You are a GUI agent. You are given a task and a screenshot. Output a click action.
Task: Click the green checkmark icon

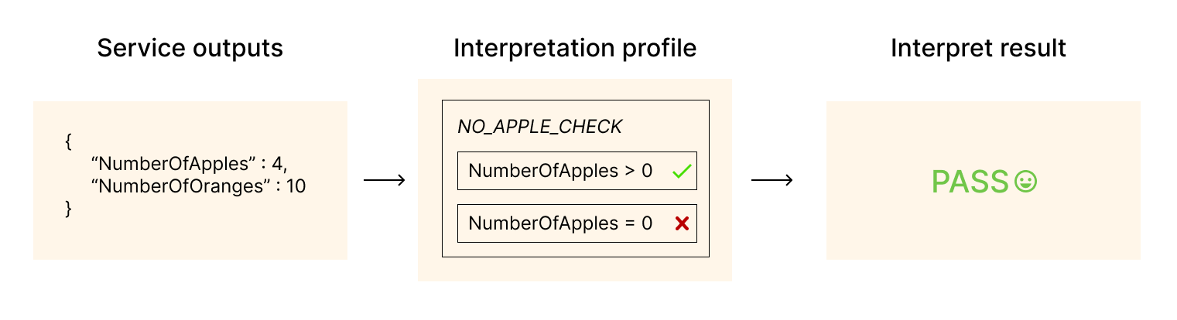pyautogui.click(x=681, y=172)
